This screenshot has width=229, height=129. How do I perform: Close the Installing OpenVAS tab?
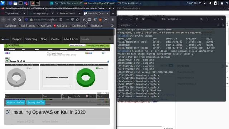[x=107, y=14]
